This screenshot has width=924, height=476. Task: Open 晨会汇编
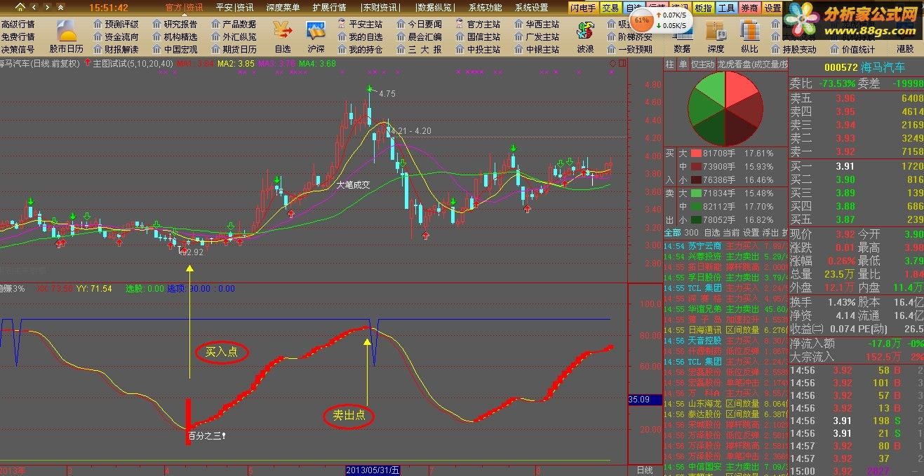(419, 36)
